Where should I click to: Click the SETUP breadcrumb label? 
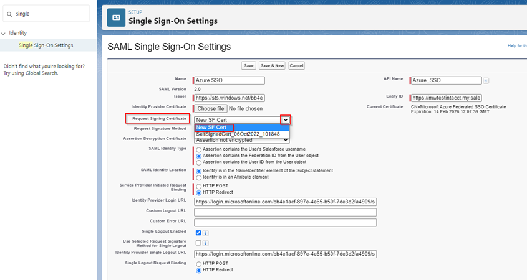point(135,12)
